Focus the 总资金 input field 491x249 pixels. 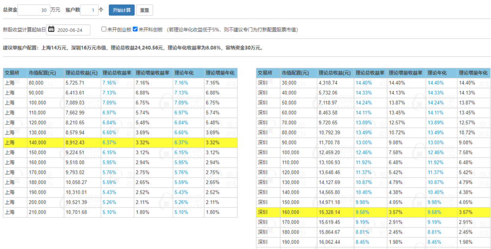click(34, 10)
